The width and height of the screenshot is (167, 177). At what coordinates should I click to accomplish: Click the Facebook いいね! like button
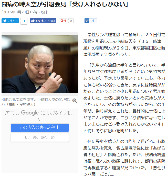click(43, 21)
